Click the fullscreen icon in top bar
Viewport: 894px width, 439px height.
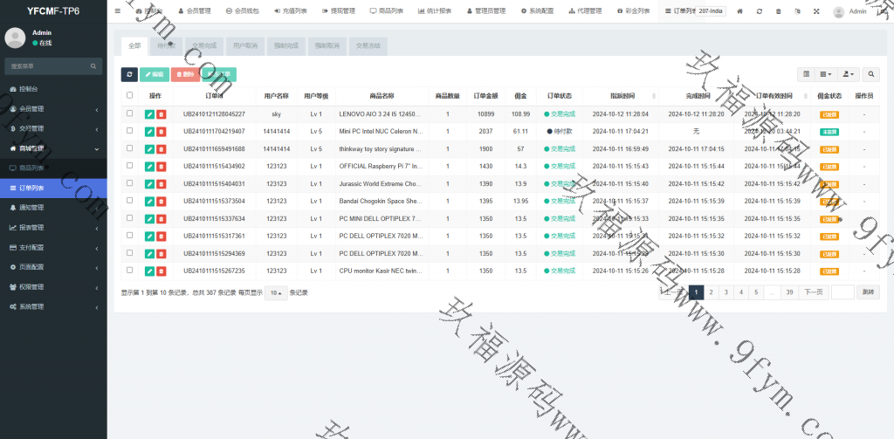coord(816,11)
